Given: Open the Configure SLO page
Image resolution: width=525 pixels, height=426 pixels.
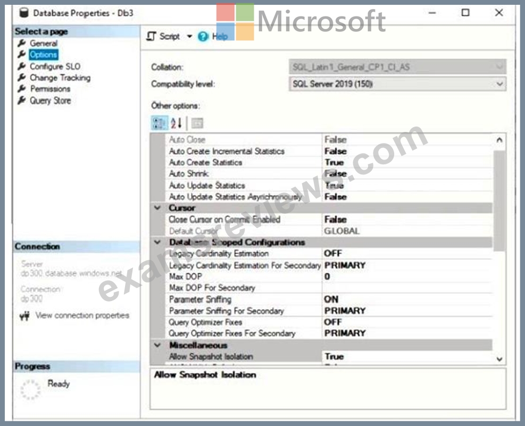Looking at the screenshot, I should pyautogui.click(x=55, y=66).
